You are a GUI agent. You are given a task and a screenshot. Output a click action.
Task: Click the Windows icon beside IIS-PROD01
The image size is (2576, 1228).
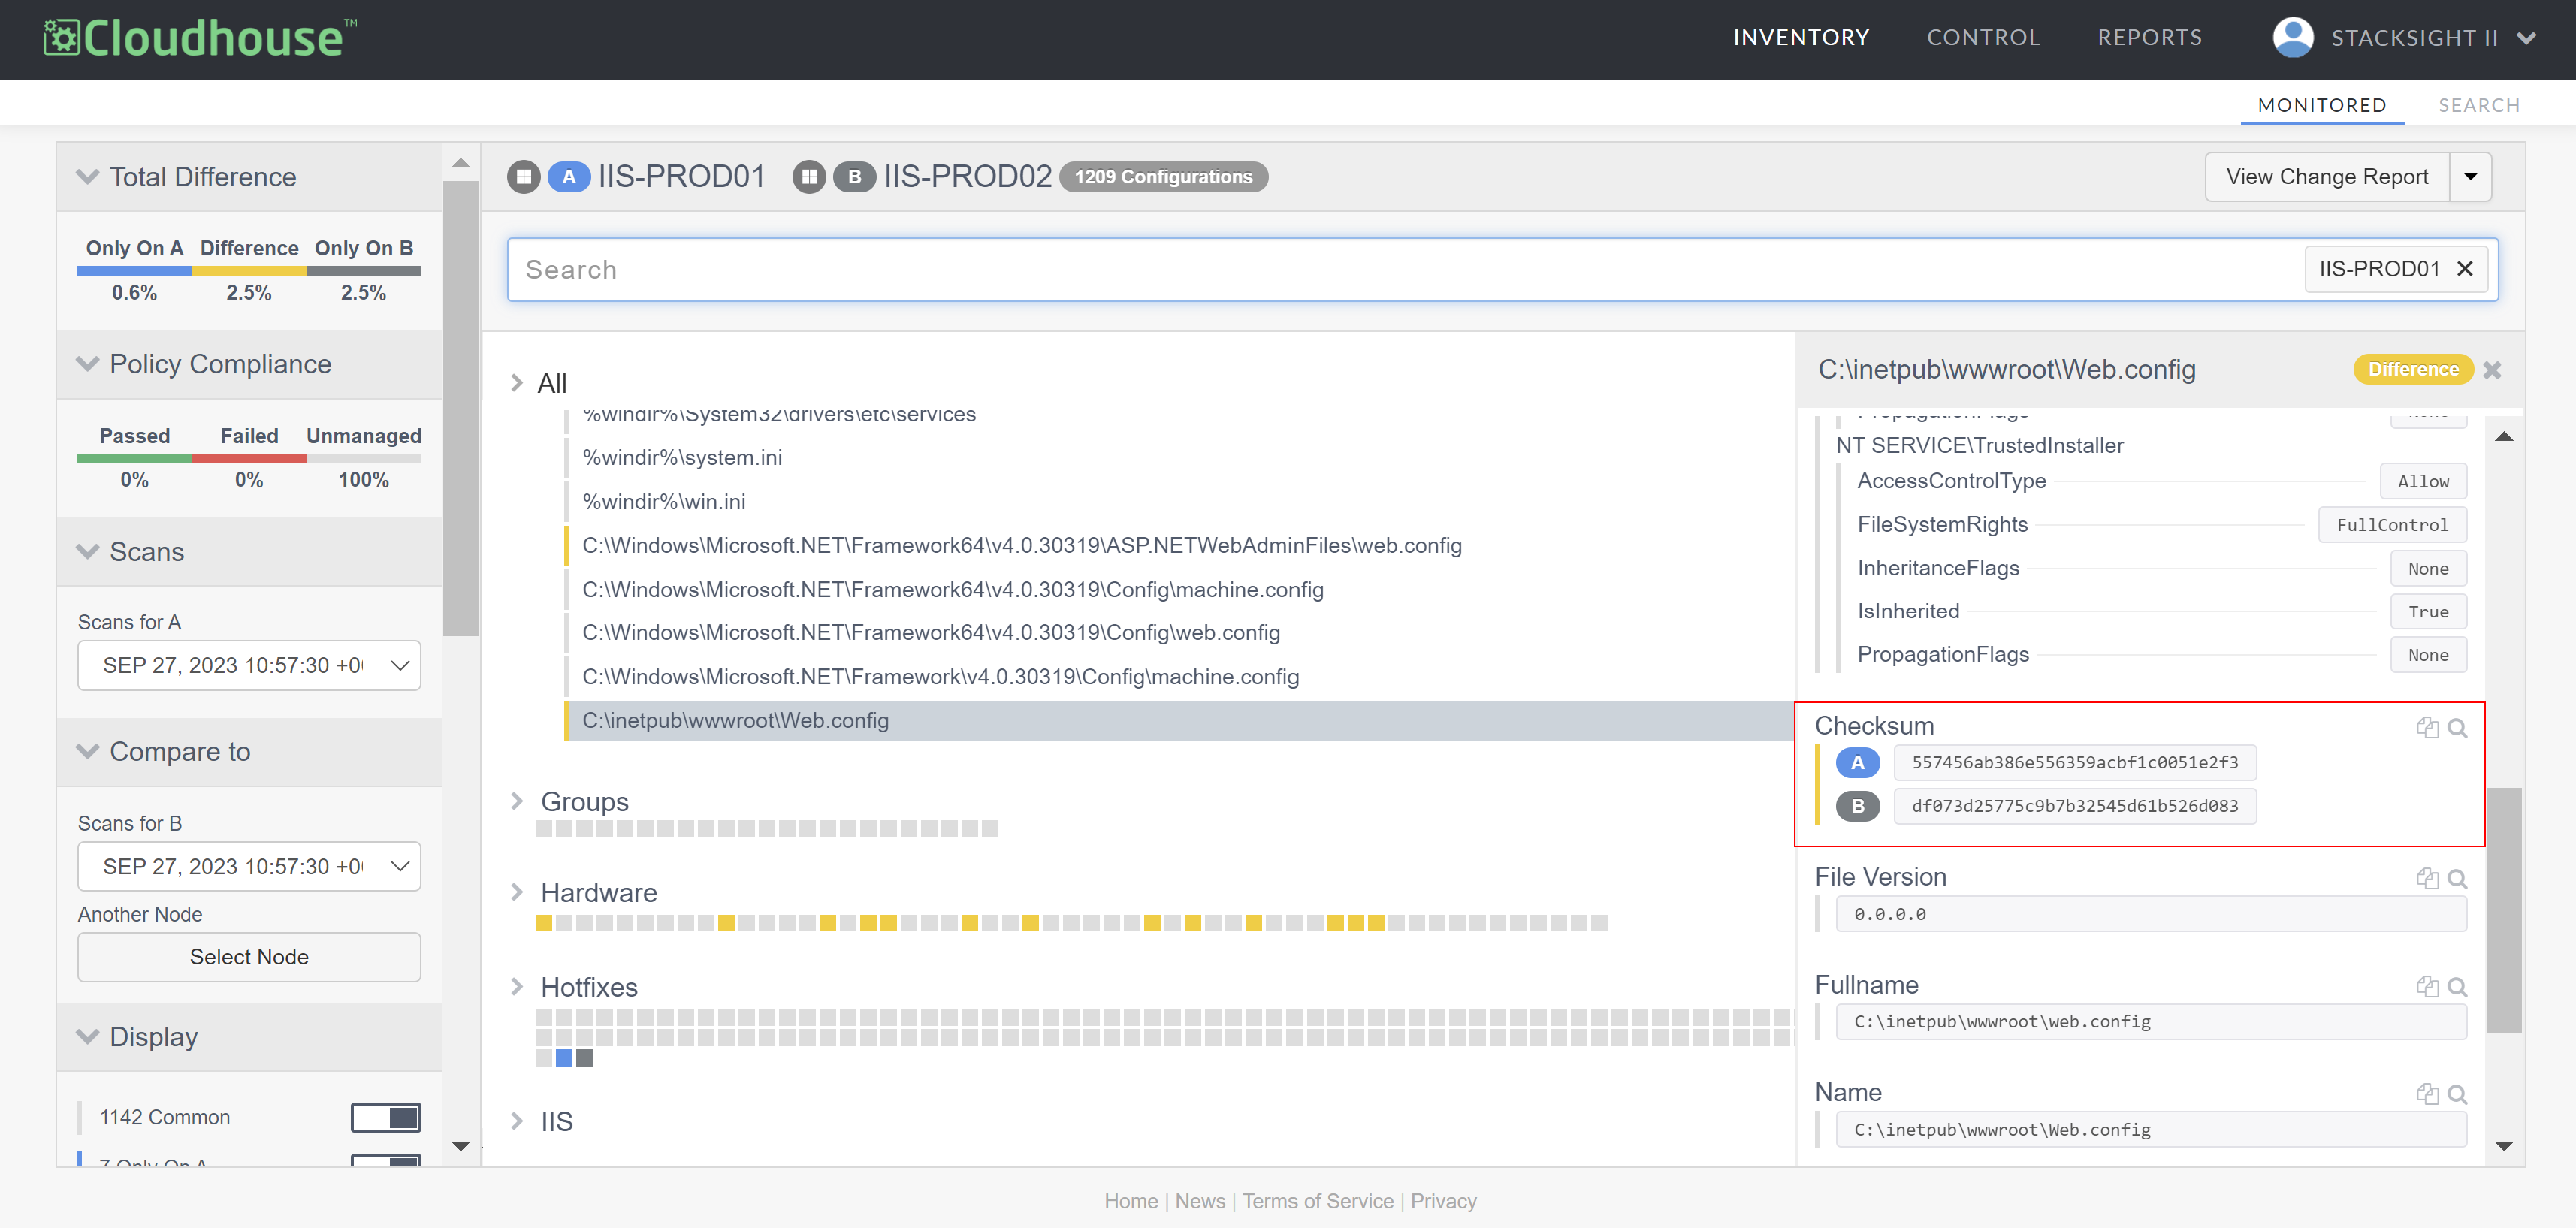(523, 177)
